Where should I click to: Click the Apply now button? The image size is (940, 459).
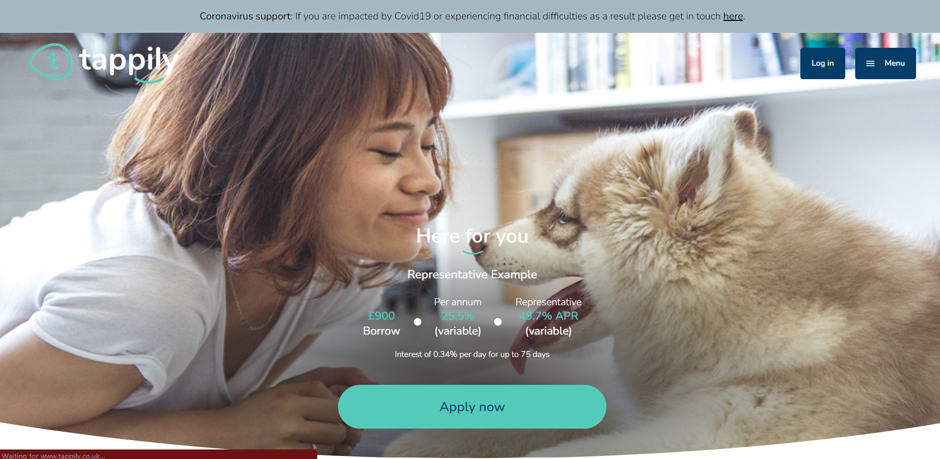[x=472, y=407]
